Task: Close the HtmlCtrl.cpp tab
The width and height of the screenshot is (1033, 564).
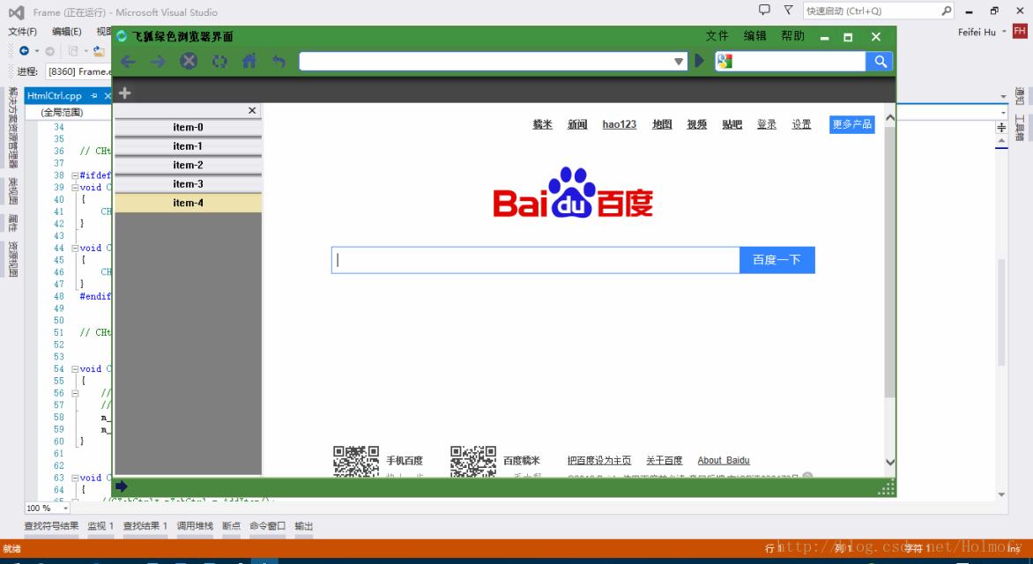Action: point(108,95)
